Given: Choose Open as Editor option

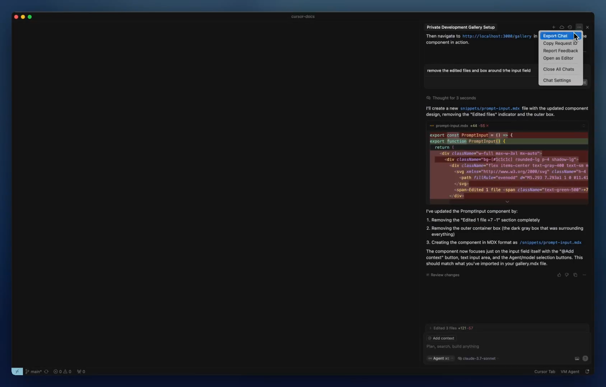Looking at the screenshot, I should [560, 58].
